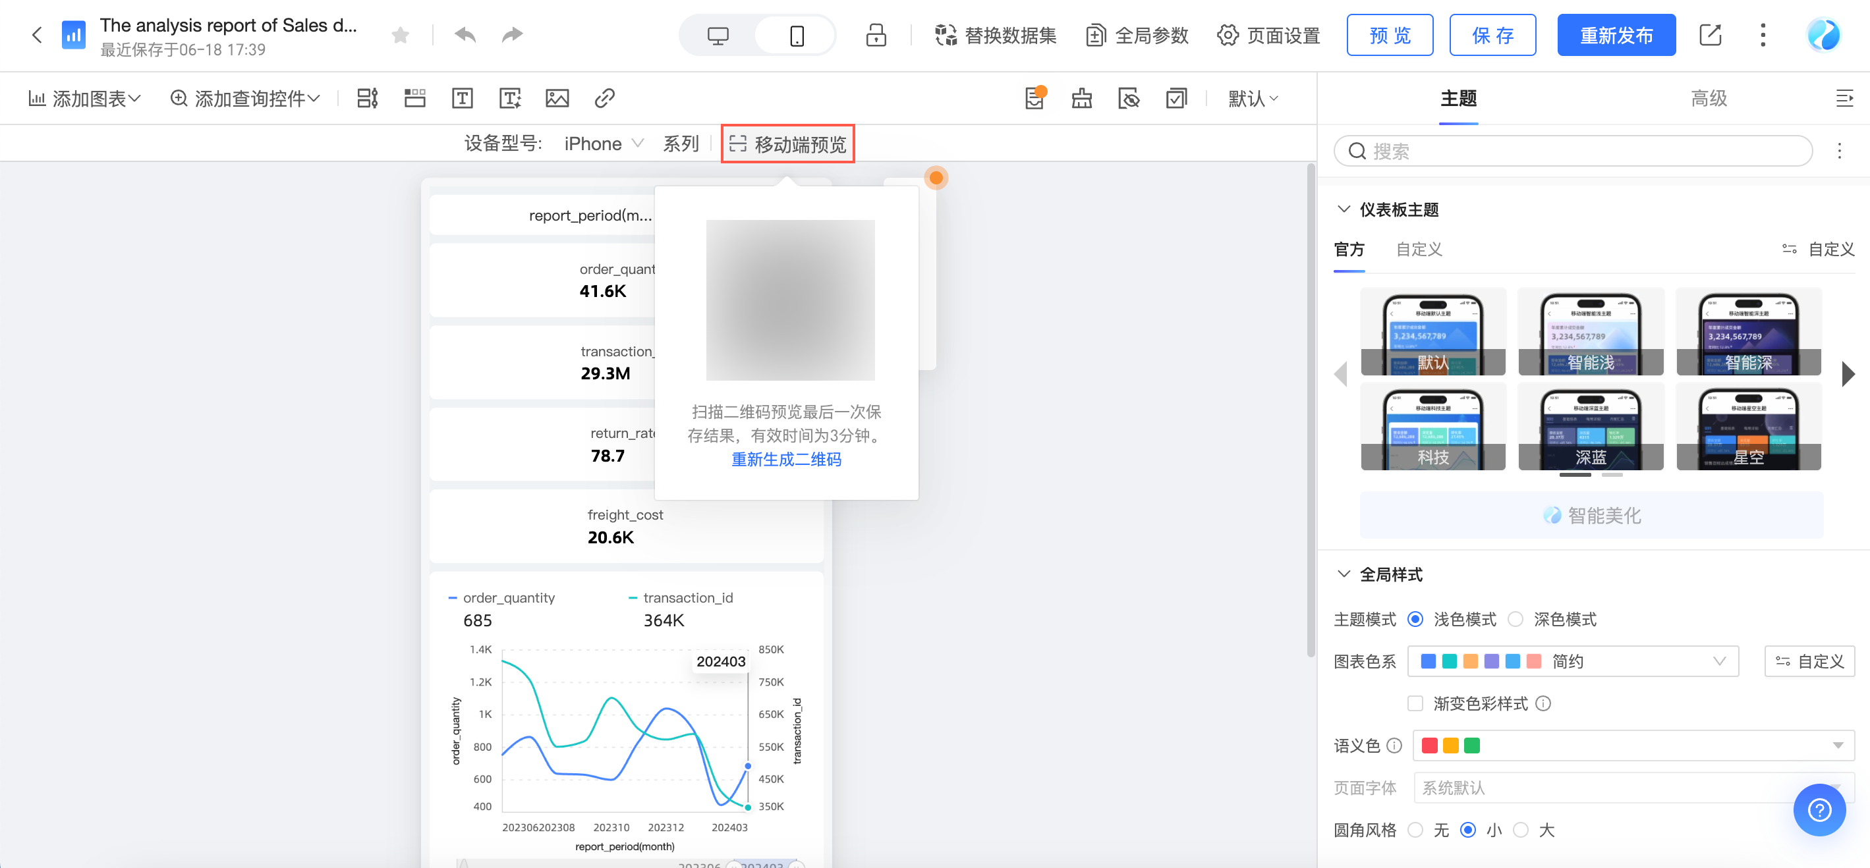Open 全局参数 global parameters

coord(1137,35)
